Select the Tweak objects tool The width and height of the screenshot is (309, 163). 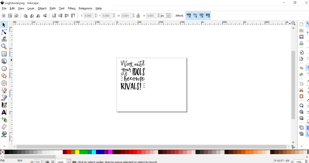[4, 39]
